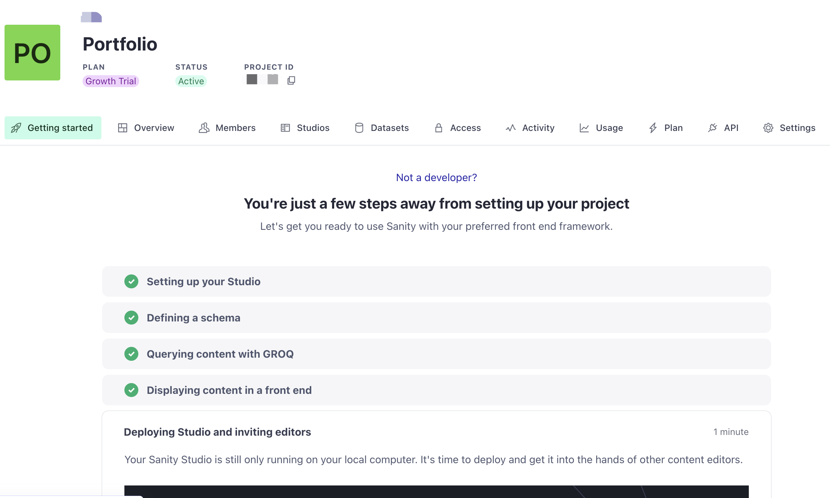Image resolution: width=830 pixels, height=498 pixels.
Task: Select the Access lock icon
Action: click(x=439, y=128)
